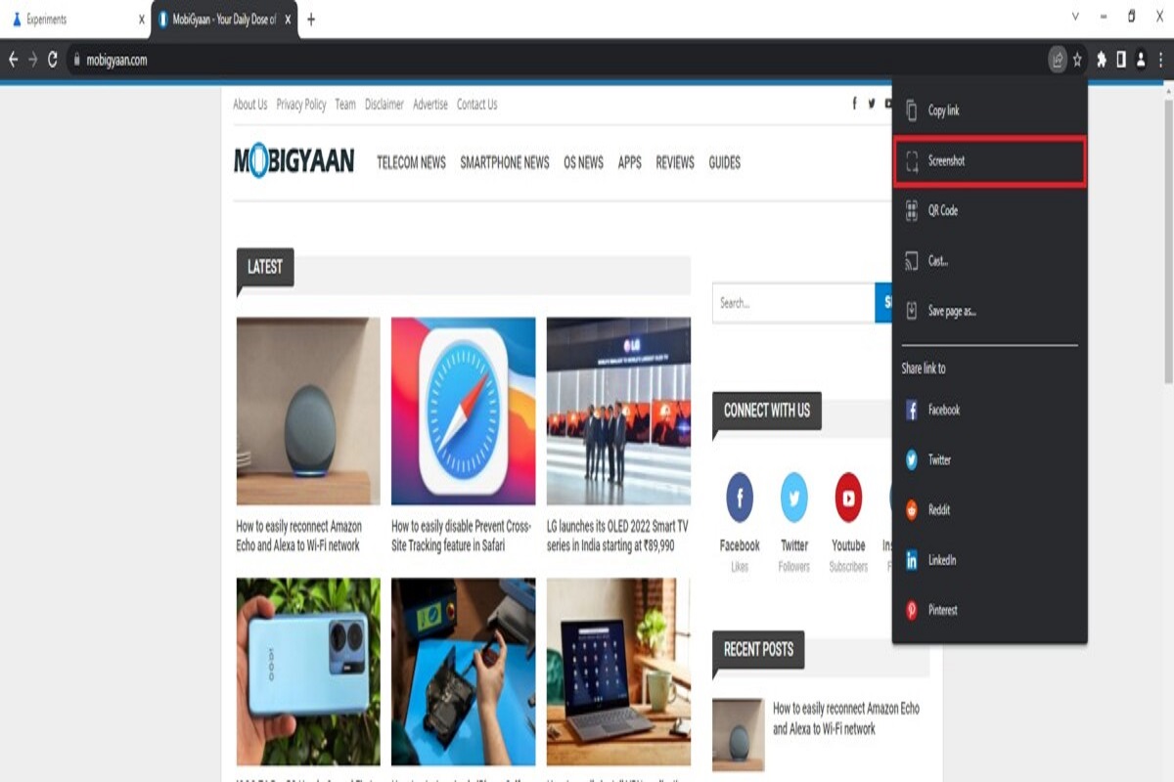The height and width of the screenshot is (782, 1174).
Task: Open Safari compass article thumbnail
Action: click(464, 411)
